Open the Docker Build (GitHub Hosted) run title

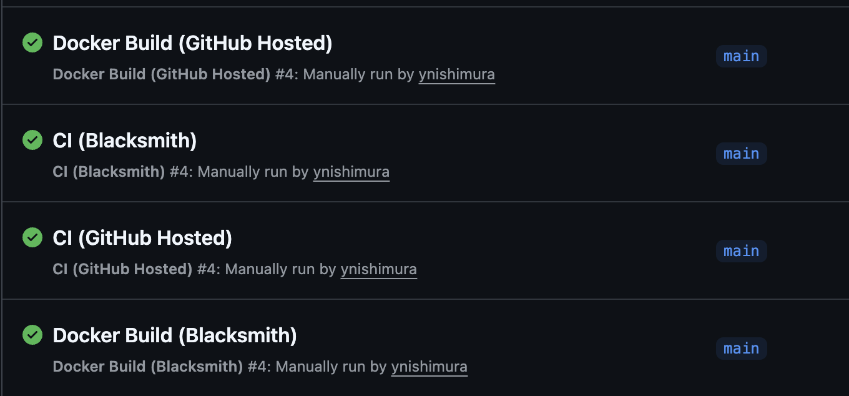pos(192,43)
